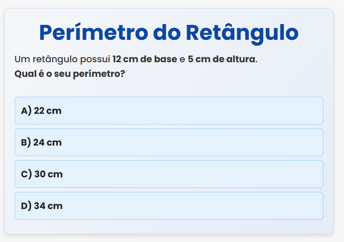Click the "22 cm" value in the first option

pos(48,111)
